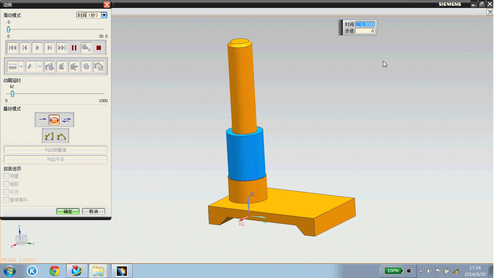Click the view triad cube
The image size is (494, 278).
(21, 239)
